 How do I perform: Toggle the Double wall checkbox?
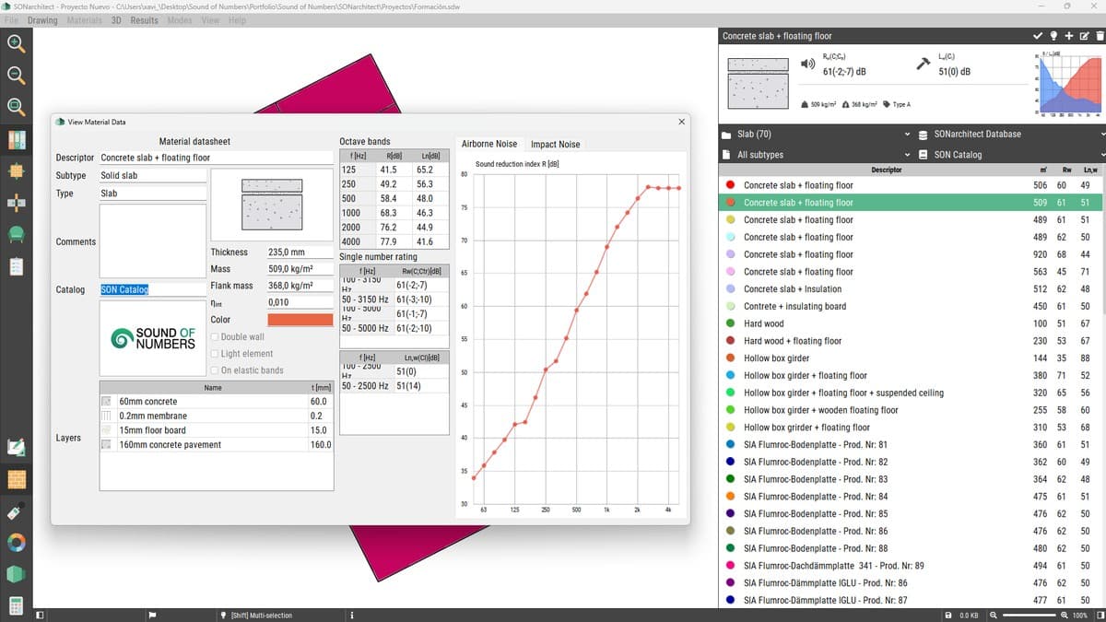pyautogui.click(x=214, y=337)
